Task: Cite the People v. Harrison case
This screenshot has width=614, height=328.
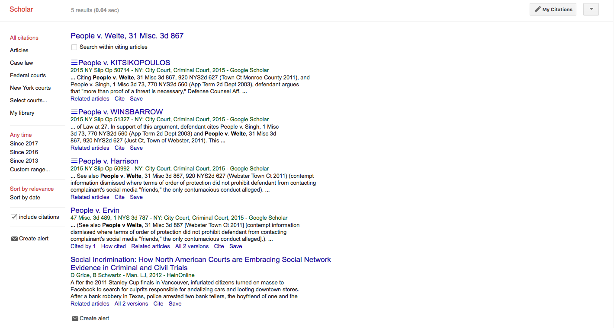Action: pyautogui.click(x=119, y=197)
